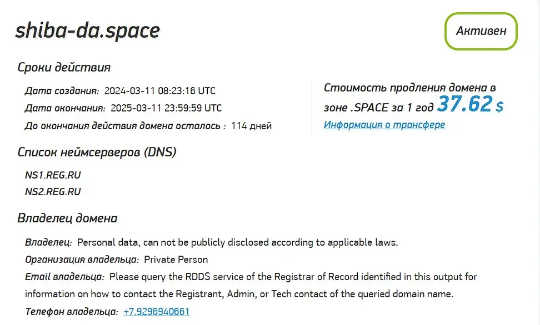
Task: Click the Private Person organization value
Action: (x=176, y=260)
